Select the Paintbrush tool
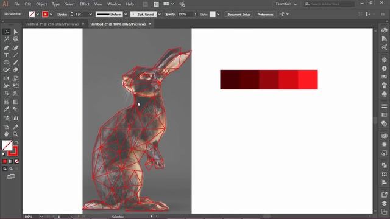The width and height of the screenshot is (390, 219). [15, 63]
